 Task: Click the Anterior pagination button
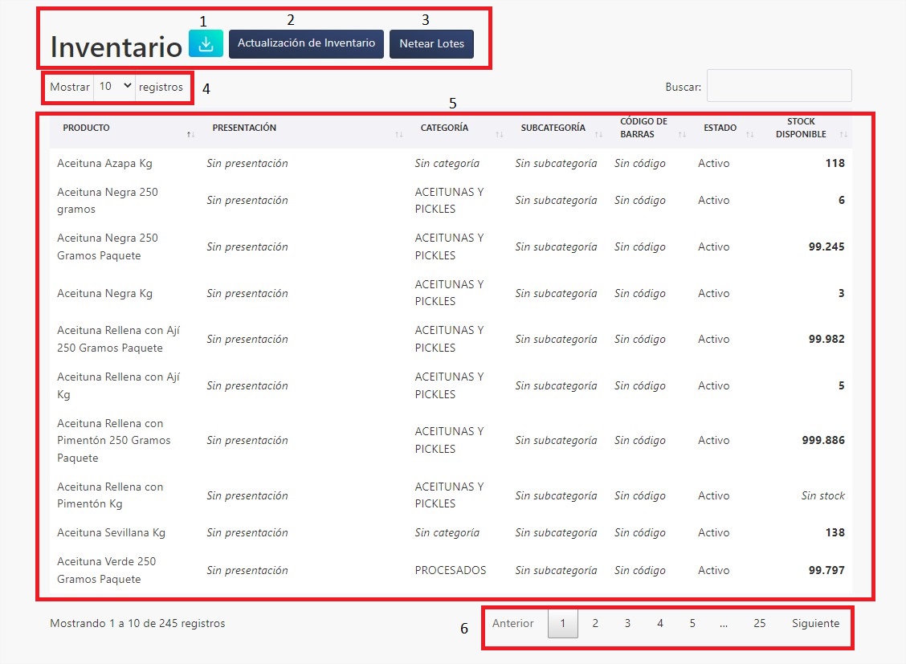(x=514, y=623)
